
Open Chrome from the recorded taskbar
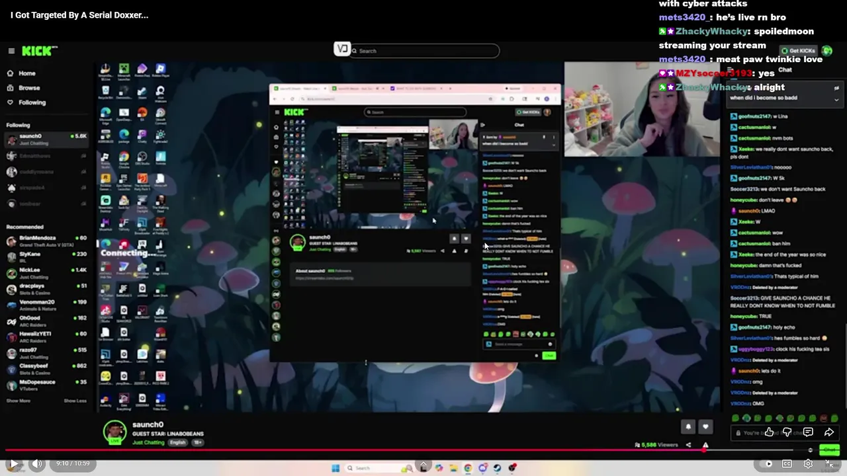click(x=468, y=468)
